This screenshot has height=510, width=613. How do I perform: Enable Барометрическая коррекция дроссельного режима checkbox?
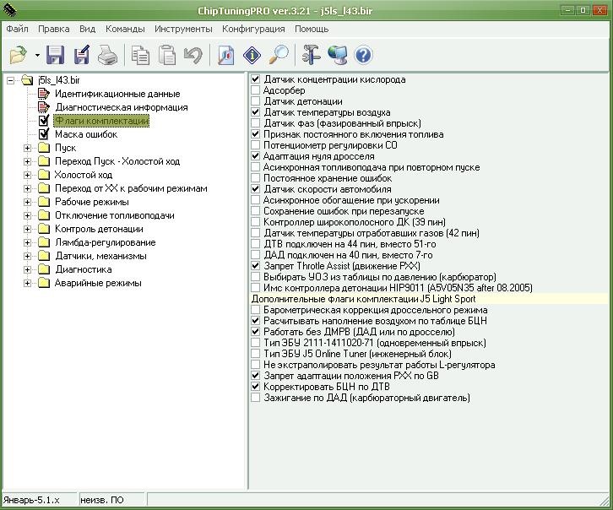tap(256, 310)
